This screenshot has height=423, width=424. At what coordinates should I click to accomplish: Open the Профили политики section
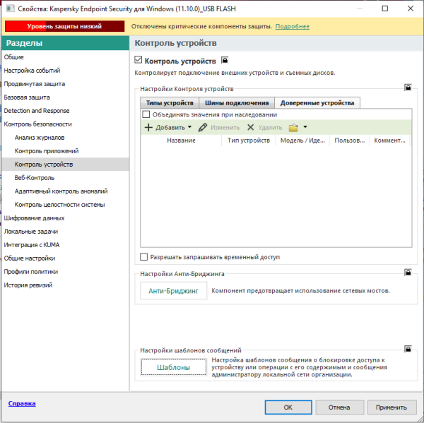(31, 272)
